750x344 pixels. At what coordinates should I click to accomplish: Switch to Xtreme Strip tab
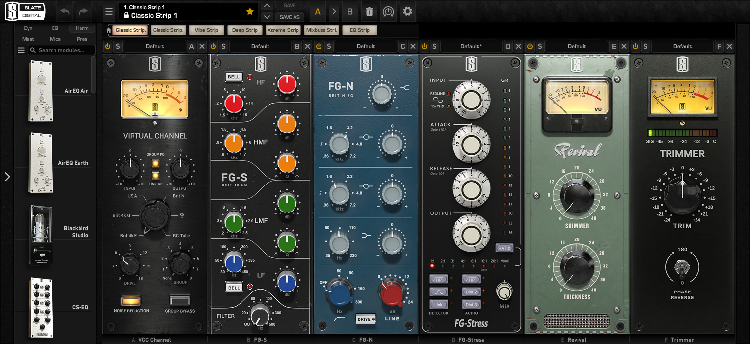point(283,30)
